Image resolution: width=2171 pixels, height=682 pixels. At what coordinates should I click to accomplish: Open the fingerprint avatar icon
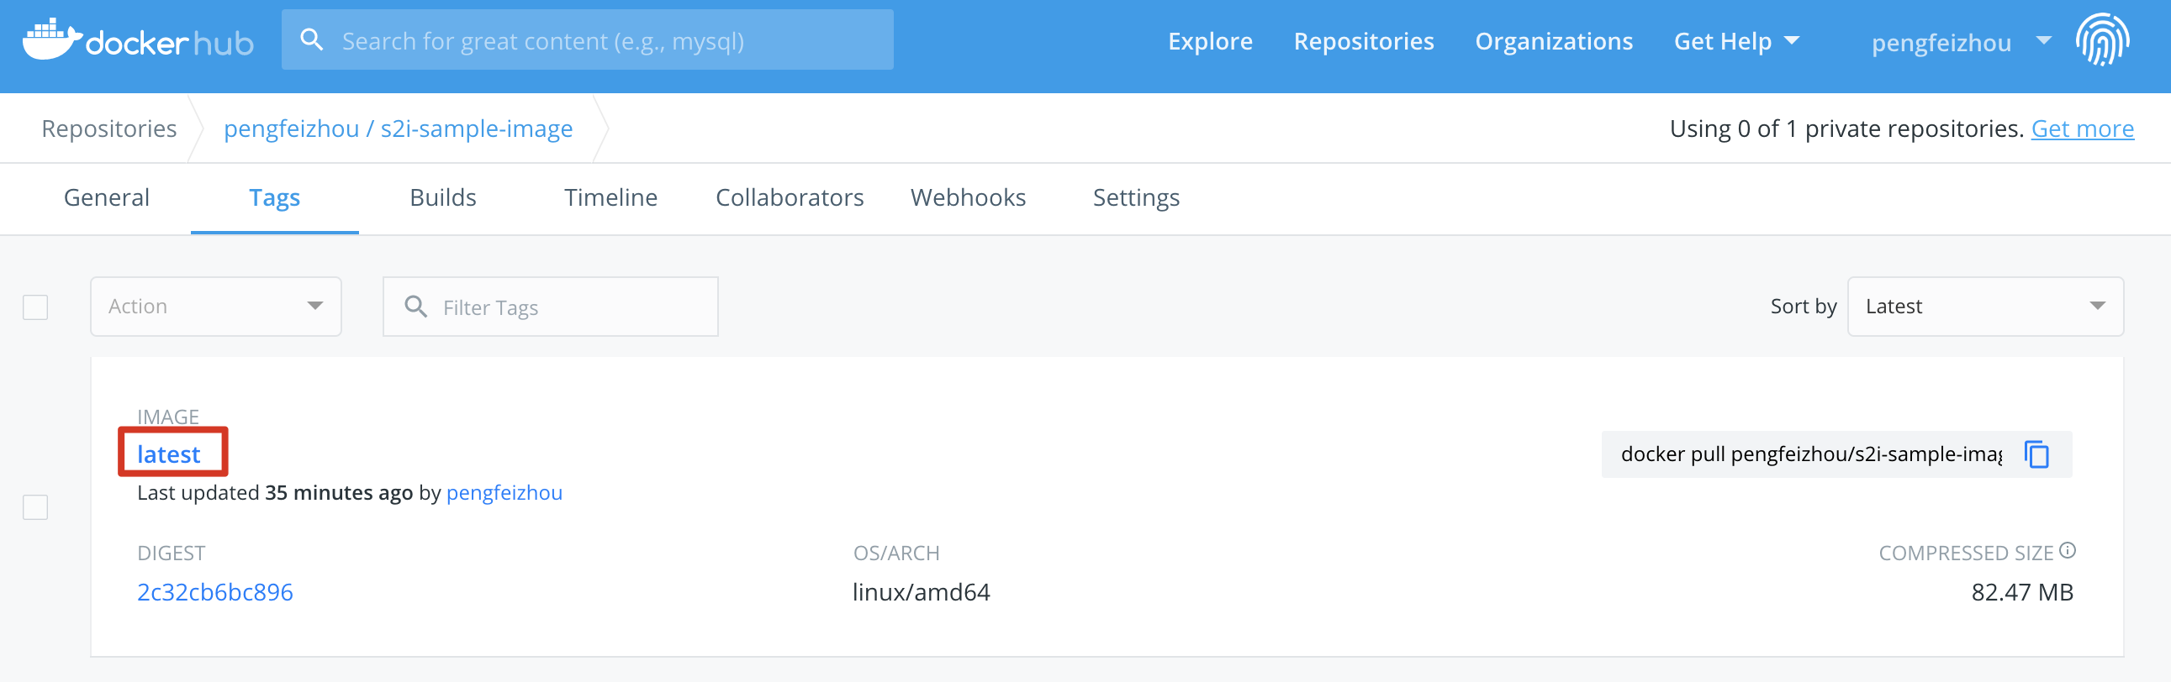(2102, 39)
